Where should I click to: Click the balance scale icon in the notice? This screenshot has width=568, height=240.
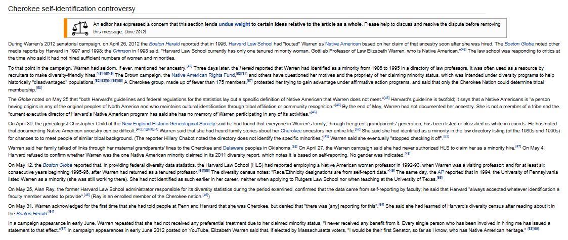coord(81,27)
